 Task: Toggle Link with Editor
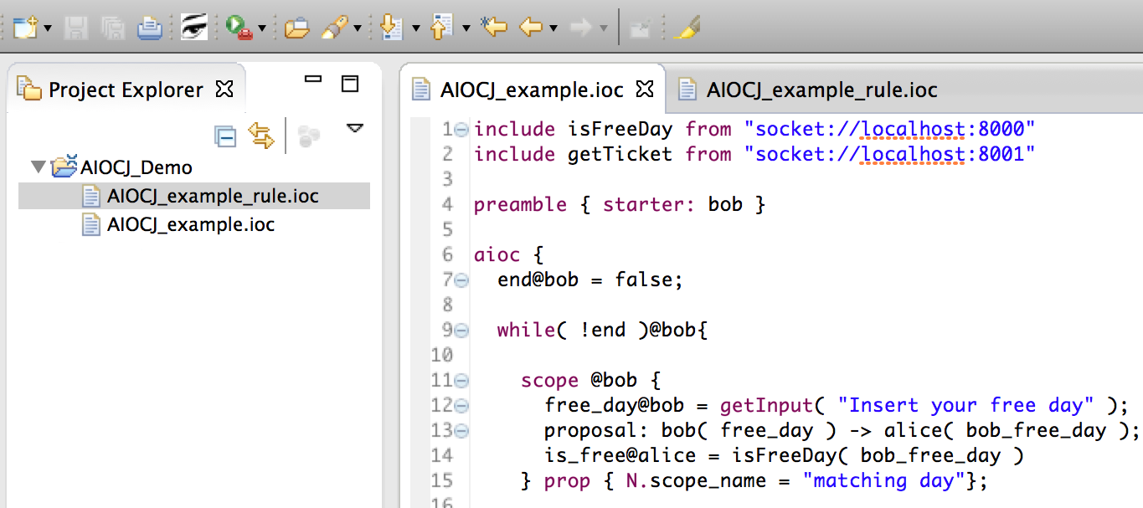point(261,136)
